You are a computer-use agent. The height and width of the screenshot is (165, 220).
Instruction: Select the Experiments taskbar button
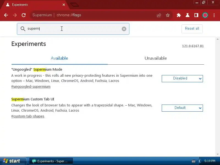click(51, 161)
